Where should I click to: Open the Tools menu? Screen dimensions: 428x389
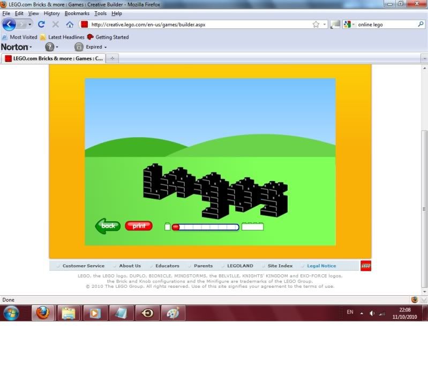tap(100, 13)
